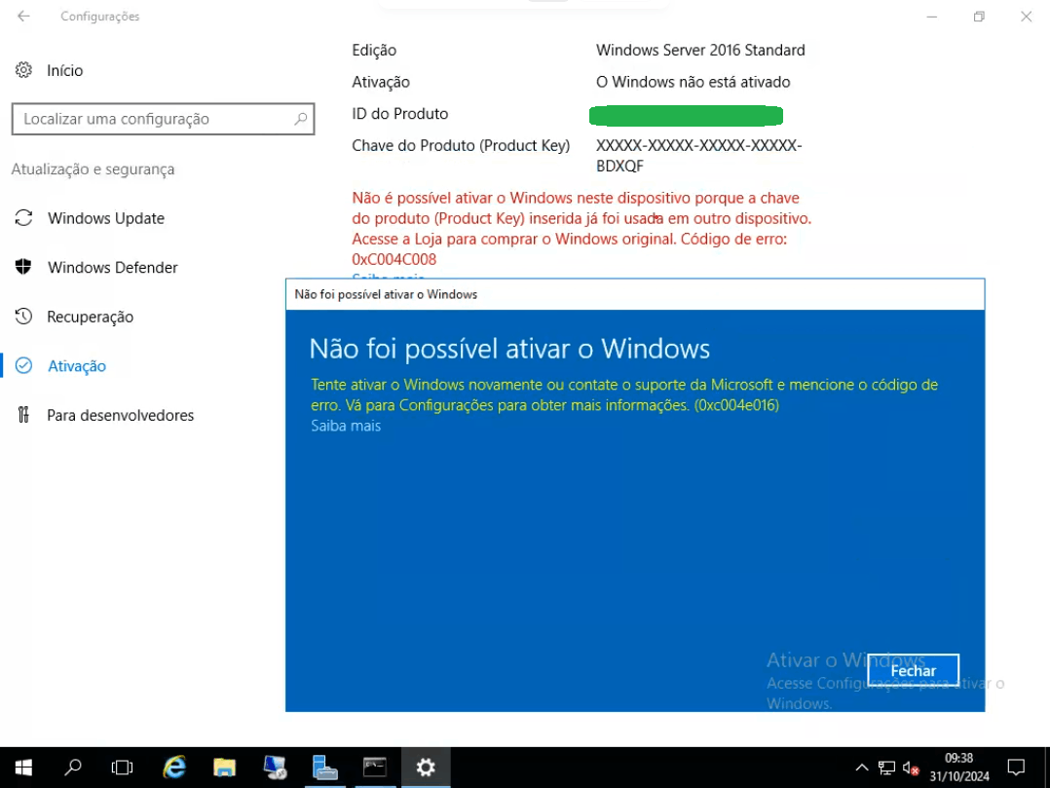Open the remote desktop computer icon on taskbar
The image size is (1050, 788).
click(x=275, y=768)
